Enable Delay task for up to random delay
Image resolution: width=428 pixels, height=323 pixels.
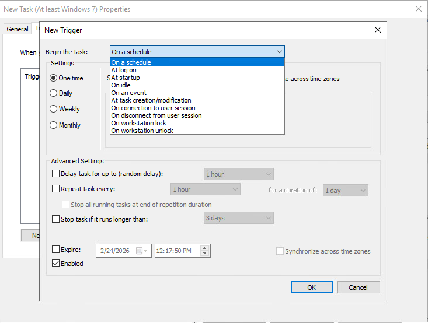point(55,174)
